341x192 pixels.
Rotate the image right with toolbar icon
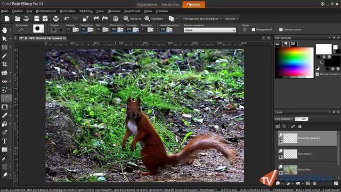105,19
